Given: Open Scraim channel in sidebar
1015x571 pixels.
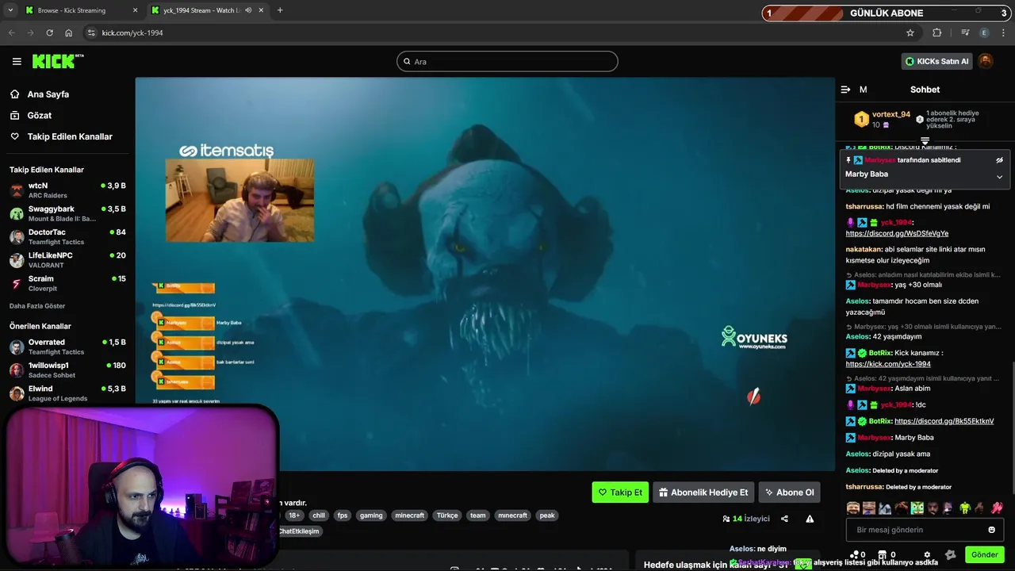Looking at the screenshot, I should tap(67, 283).
